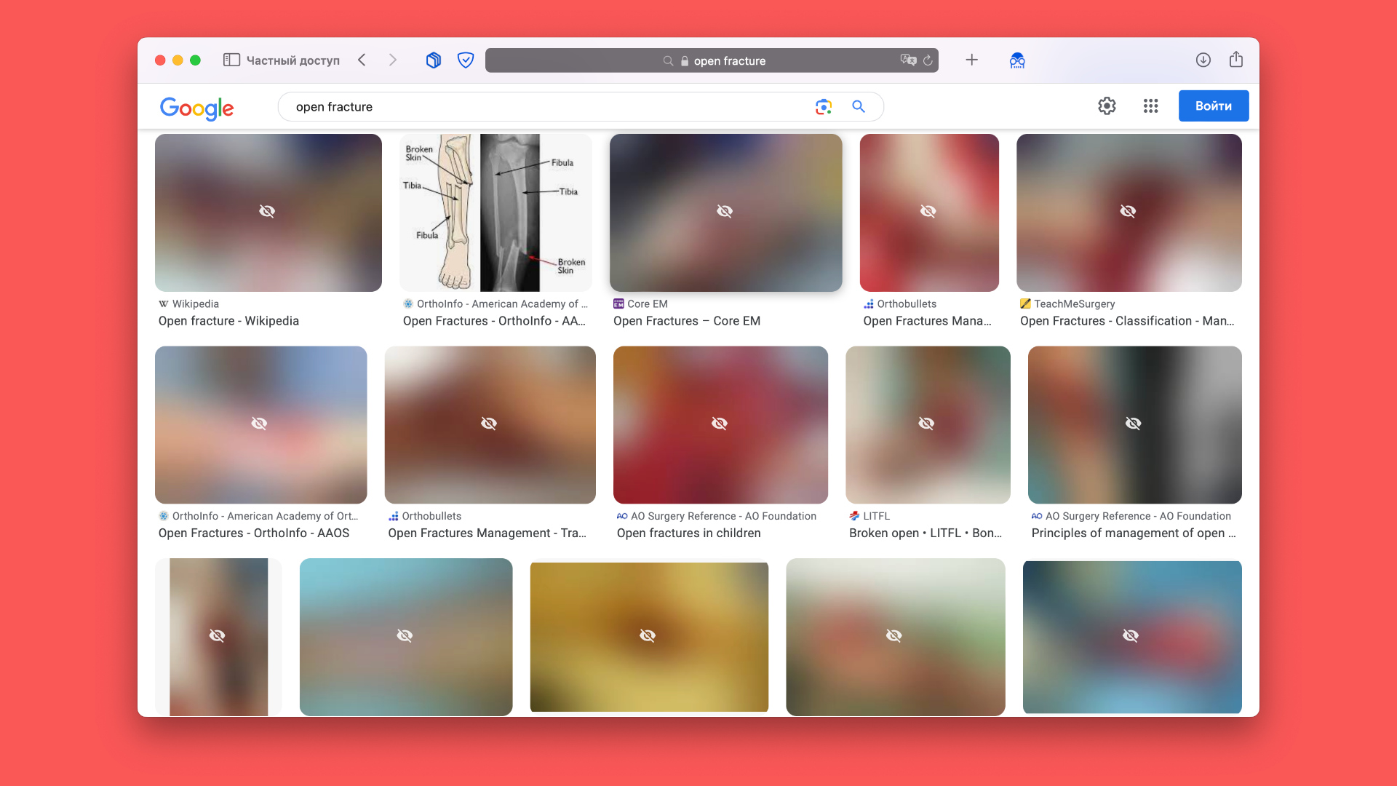Click the browser back navigation arrow

tap(362, 60)
